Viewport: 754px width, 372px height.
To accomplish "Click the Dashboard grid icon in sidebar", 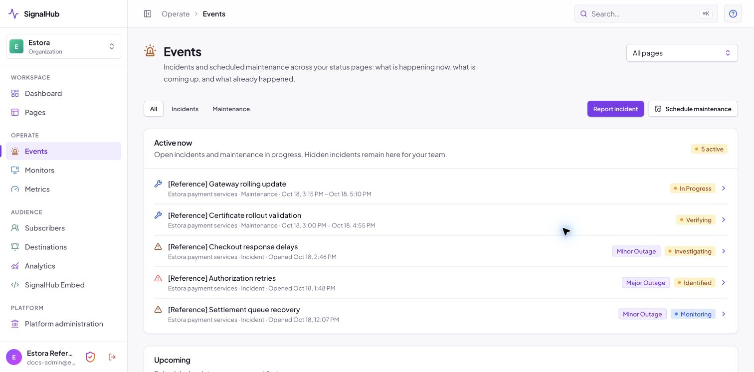I will coord(15,93).
